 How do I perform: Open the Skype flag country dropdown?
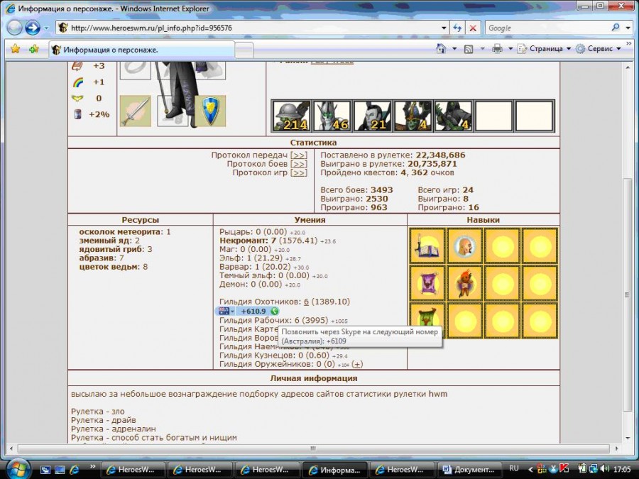pyautogui.click(x=226, y=312)
